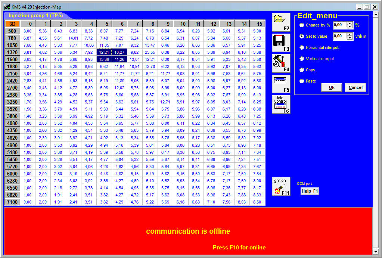The image size is (382, 258).
Task: Select column header 10
Action: 181,24
